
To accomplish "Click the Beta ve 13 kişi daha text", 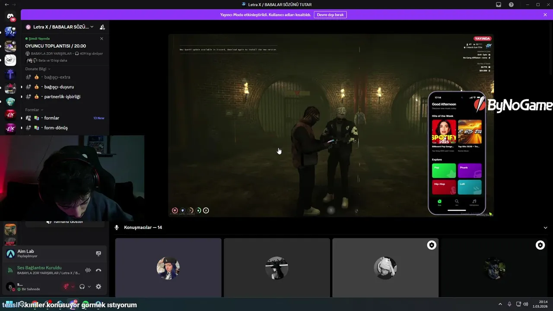I will click(53, 60).
